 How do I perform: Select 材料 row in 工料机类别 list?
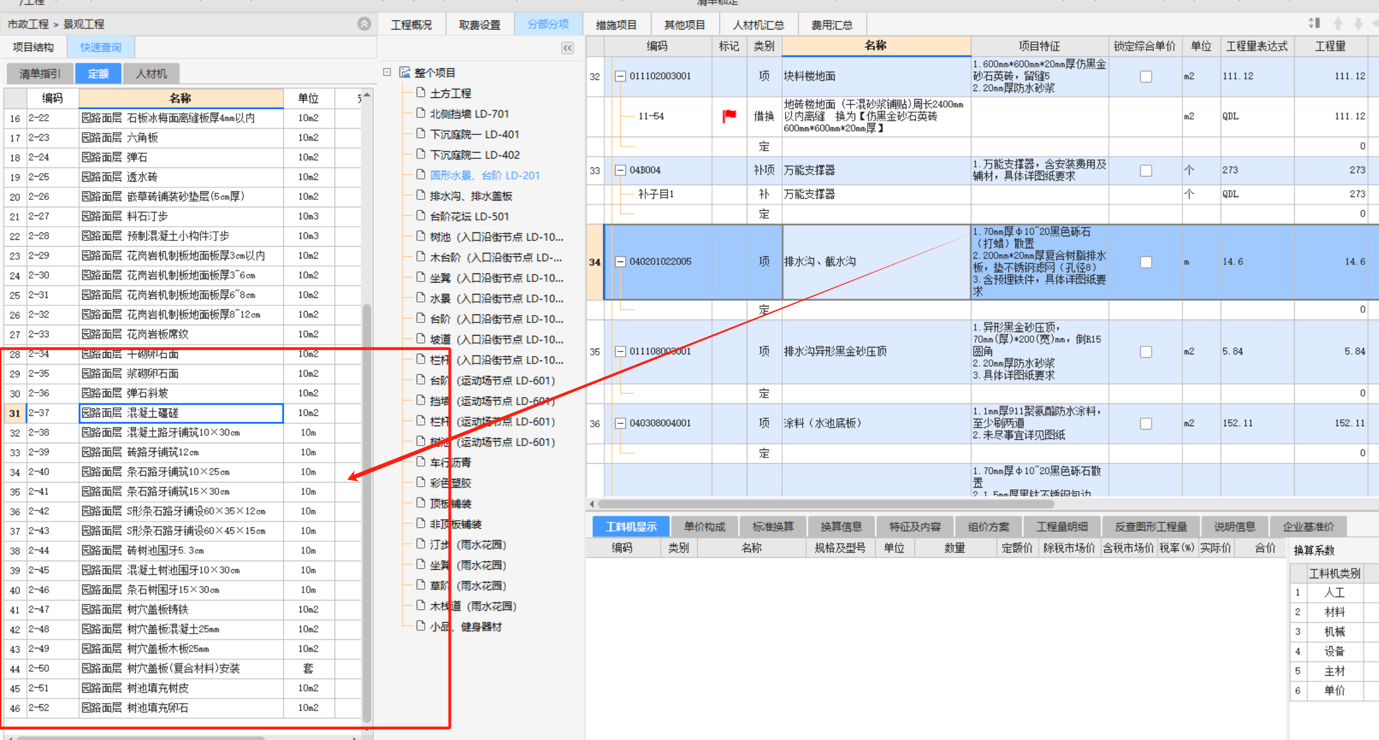click(1334, 612)
